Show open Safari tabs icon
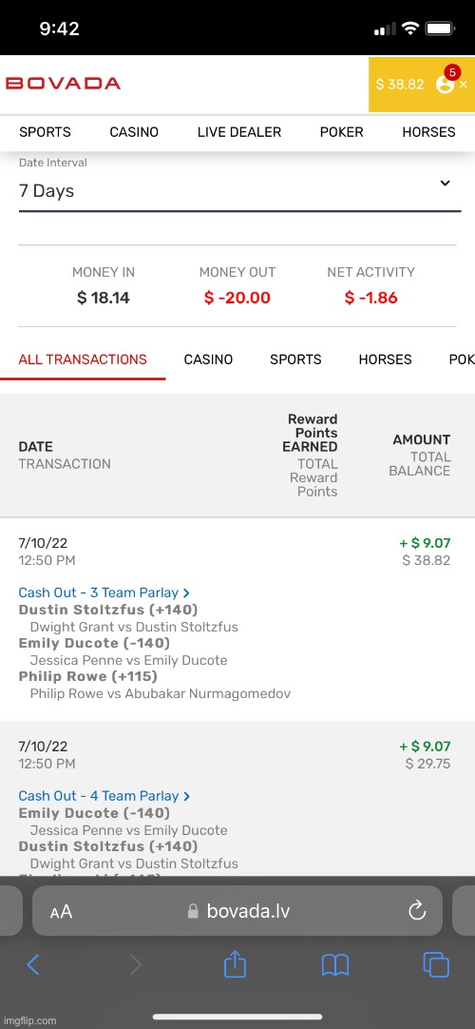The width and height of the screenshot is (475, 1029). click(x=436, y=964)
